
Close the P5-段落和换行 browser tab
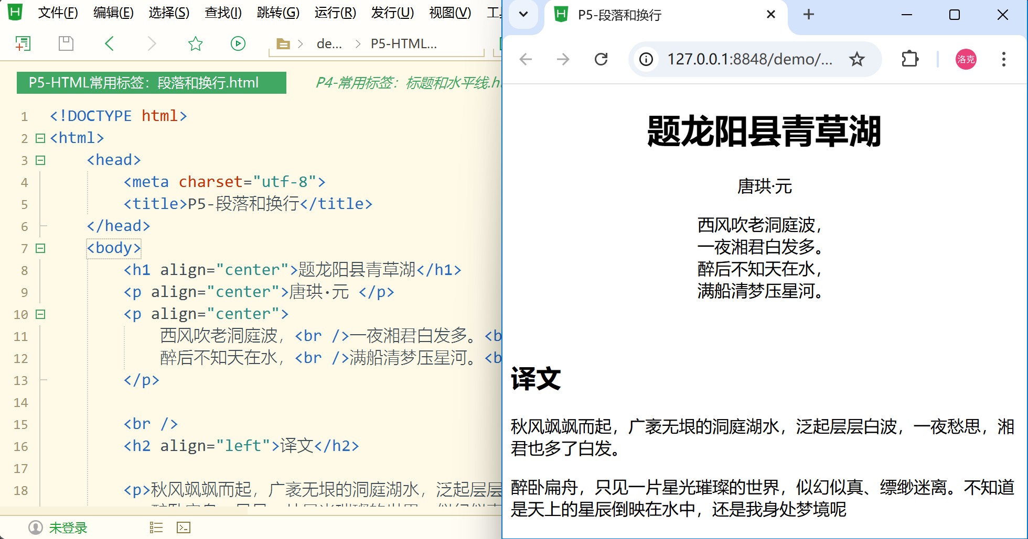point(771,15)
